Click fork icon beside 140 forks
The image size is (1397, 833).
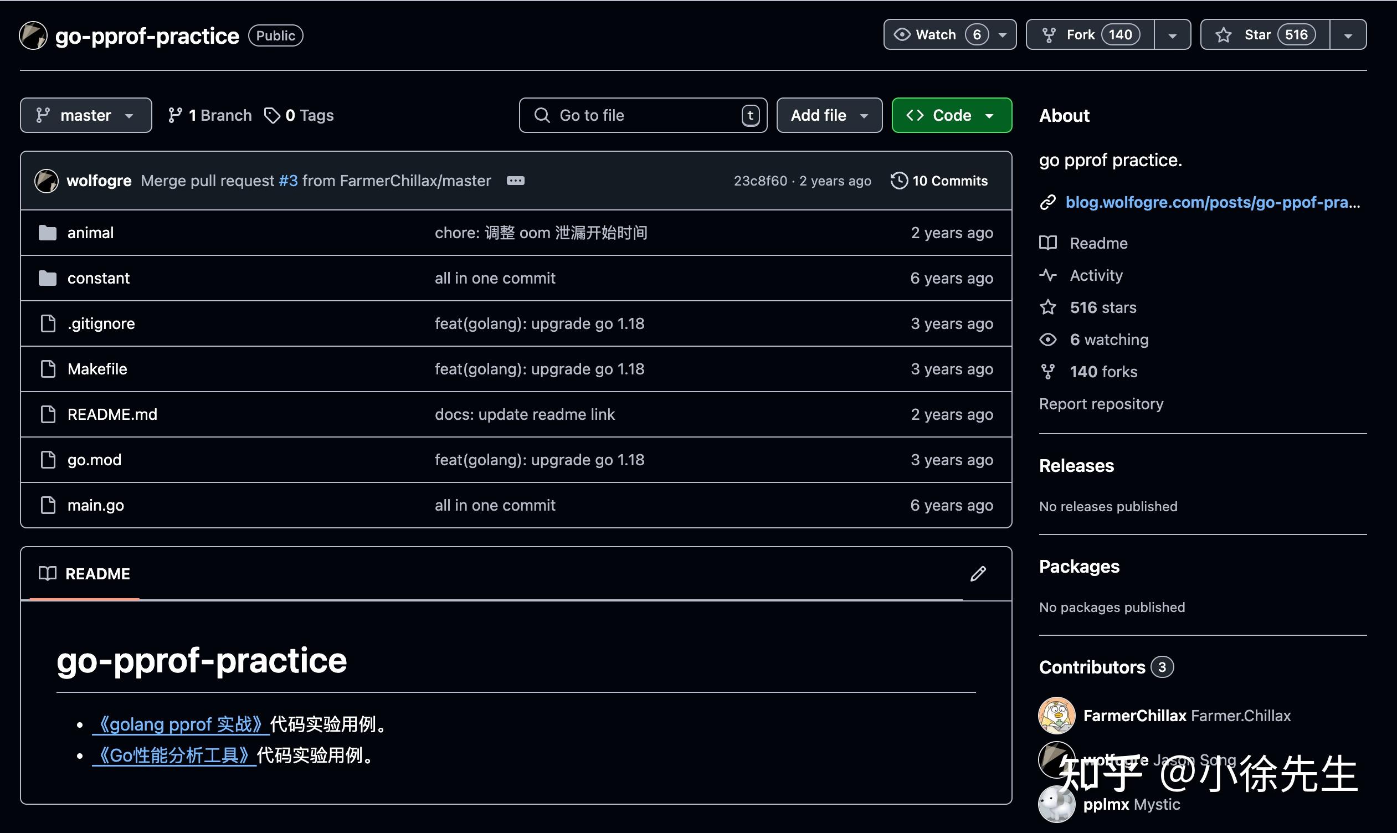click(1048, 371)
